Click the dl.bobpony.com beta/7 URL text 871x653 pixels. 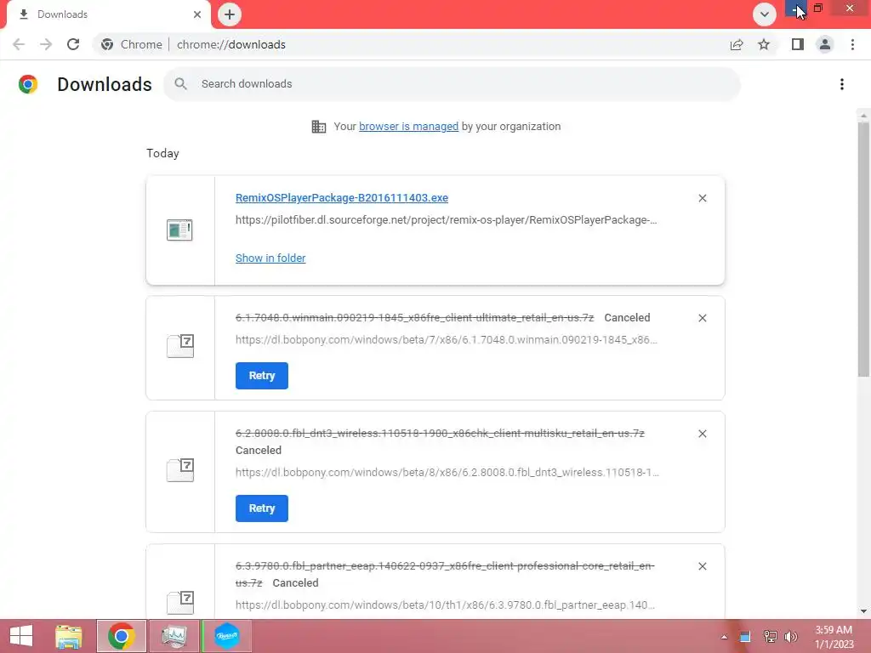446,340
